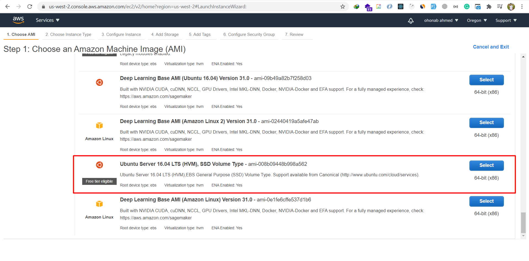The height and width of the screenshot is (261, 529).
Task: Open the Internet Download Manager extension icon
Action: (x=356, y=7)
